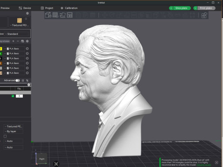Image resolution: width=223 pixels, height=167 pixels.
Task: Follow the Simplify model link in notification
Action: click(x=204, y=165)
